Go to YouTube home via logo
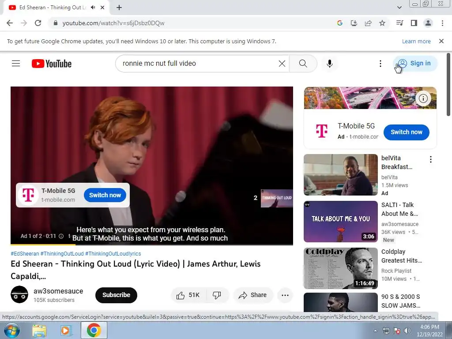The image size is (452, 339). 52,64
